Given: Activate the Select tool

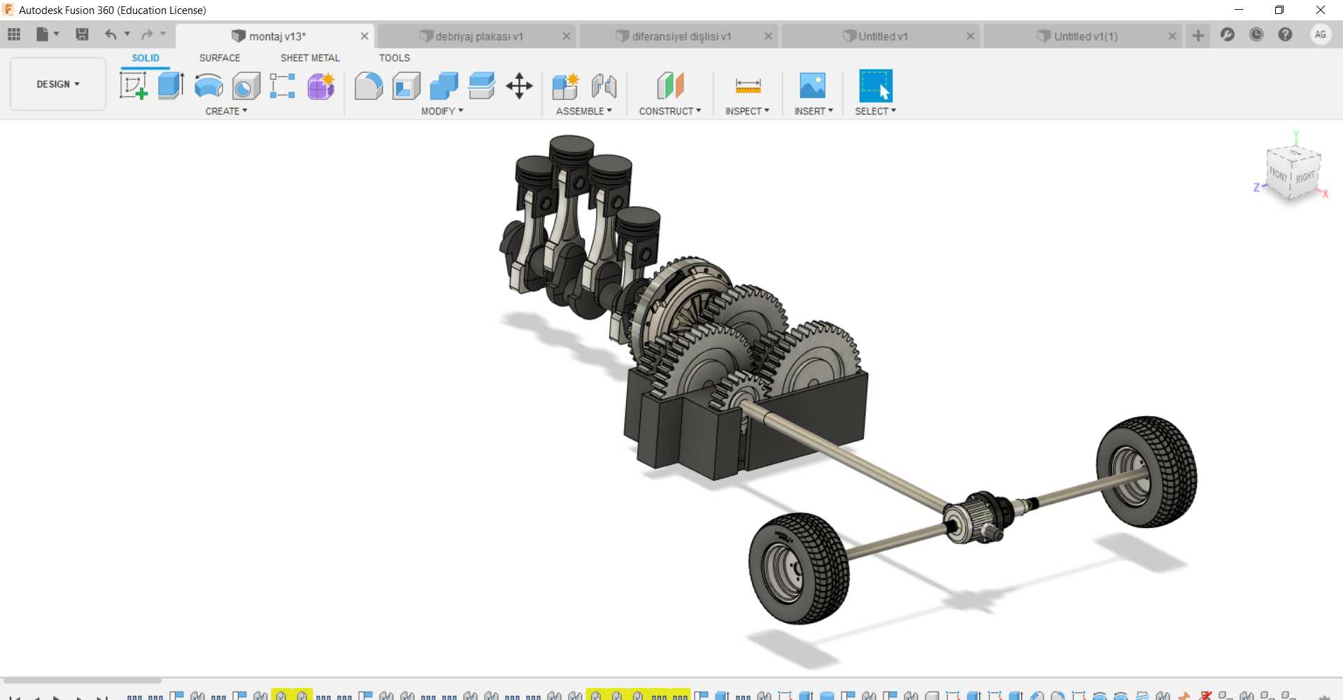Looking at the screenshot, I should coord(876,86).
